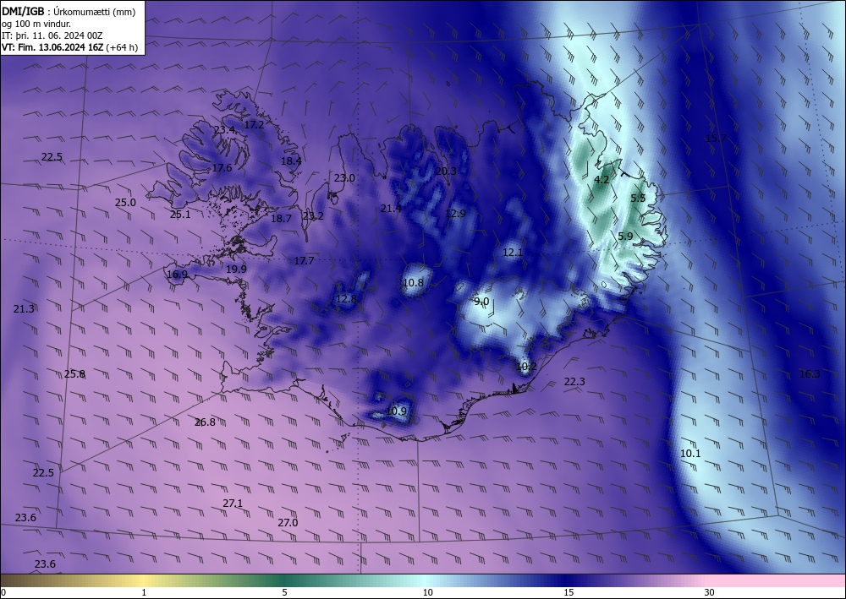
Task: Click the 12.8 value on the map
Action: (x=346, y=299)
